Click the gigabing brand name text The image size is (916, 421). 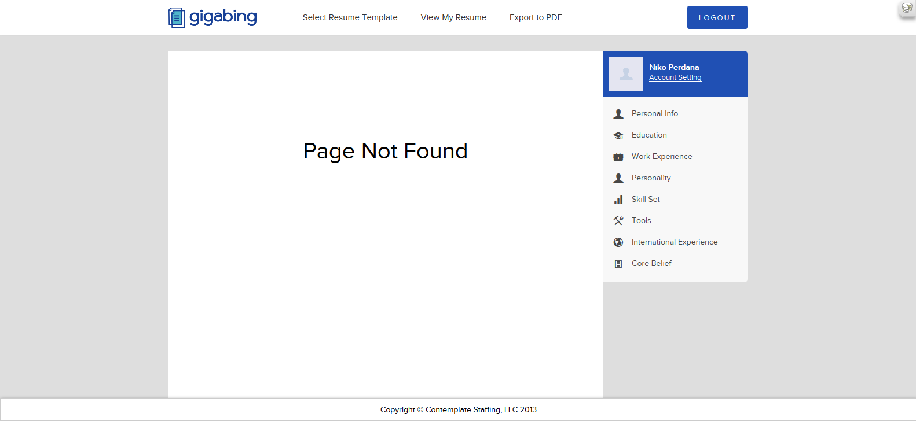click(223, 17)
